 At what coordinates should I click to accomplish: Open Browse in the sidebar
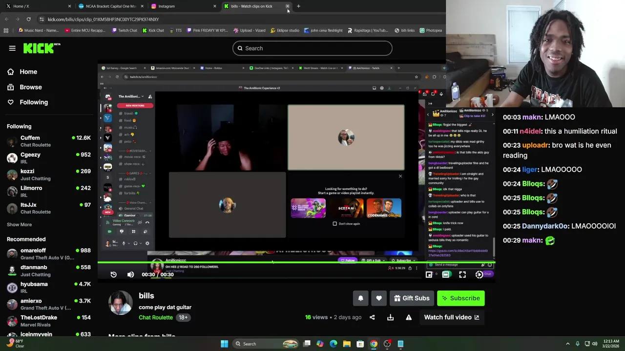24,87
